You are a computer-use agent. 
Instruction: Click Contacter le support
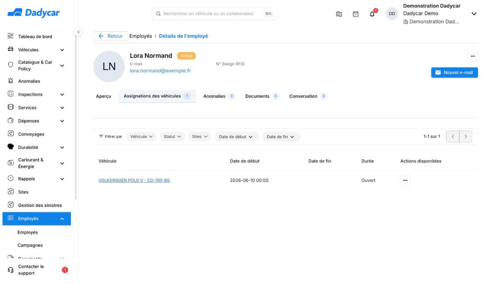click(31, 270)
